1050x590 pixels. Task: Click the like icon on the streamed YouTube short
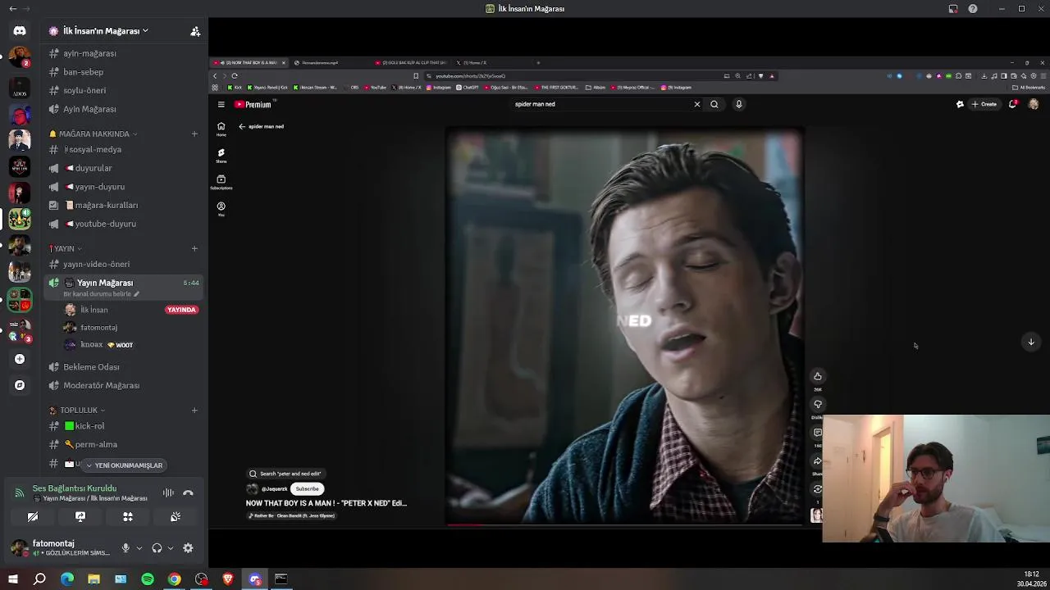click(818, 376)
